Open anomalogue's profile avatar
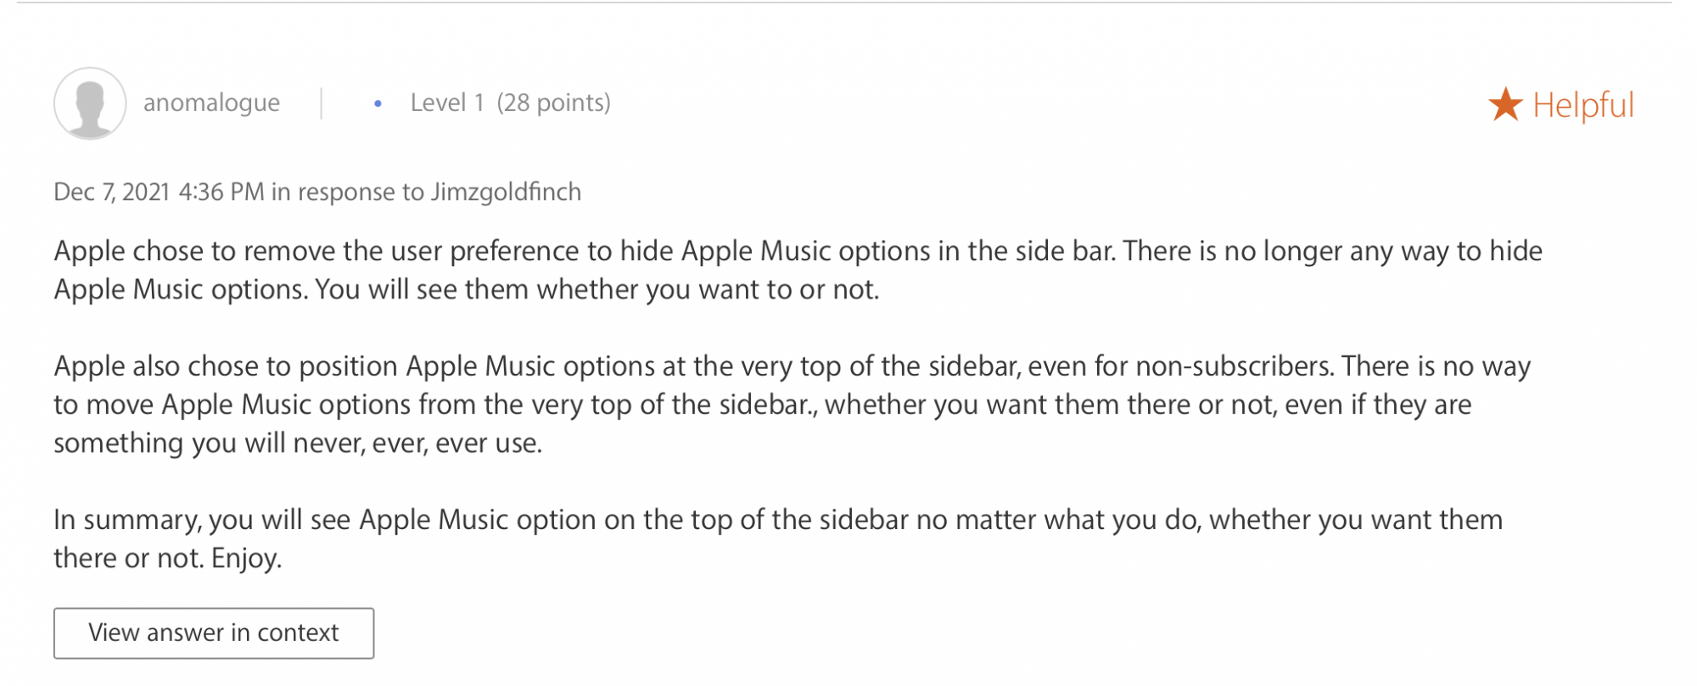The height and width of the screenshot is (686, 1697). pos(90,103)
